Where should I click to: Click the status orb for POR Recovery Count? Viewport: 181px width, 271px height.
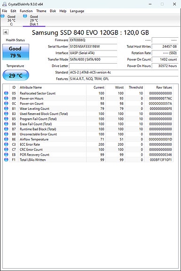click(6, 155)
